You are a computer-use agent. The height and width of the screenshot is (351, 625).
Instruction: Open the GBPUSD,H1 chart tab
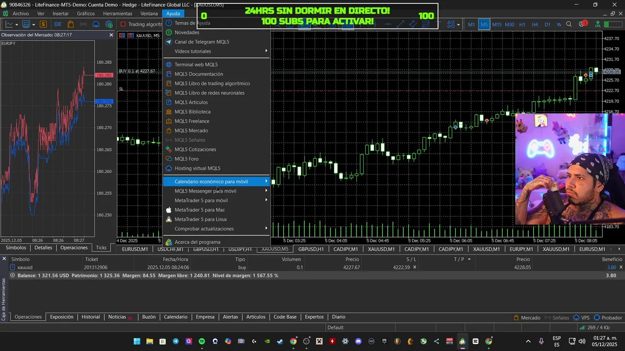pos(311,249)
